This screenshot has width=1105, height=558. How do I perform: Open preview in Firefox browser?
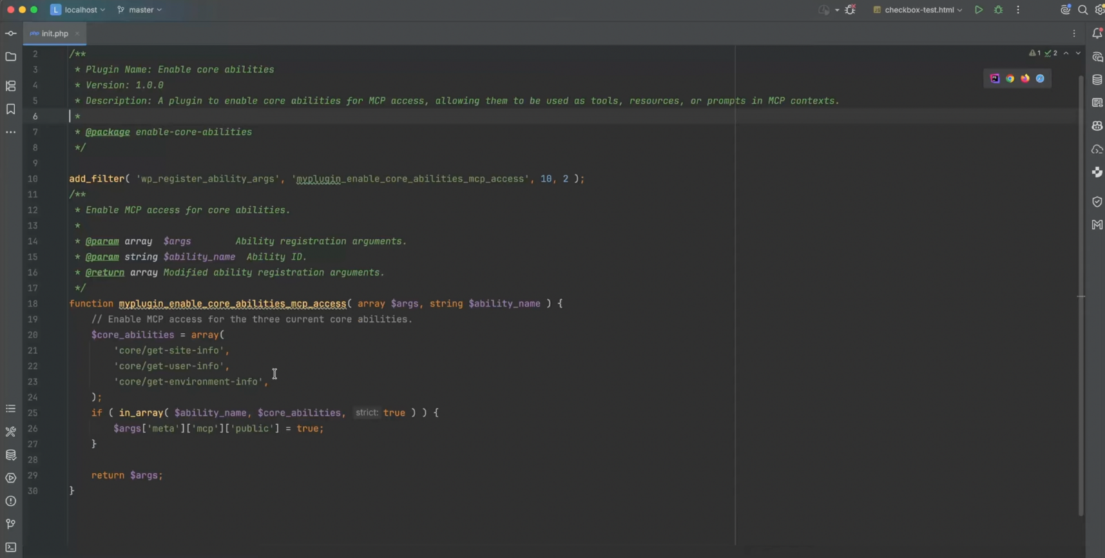click(1025, 79)
